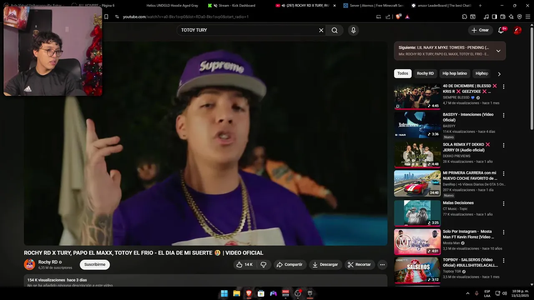Open options for 'Solo Por Instagram' video

point(504,232)
